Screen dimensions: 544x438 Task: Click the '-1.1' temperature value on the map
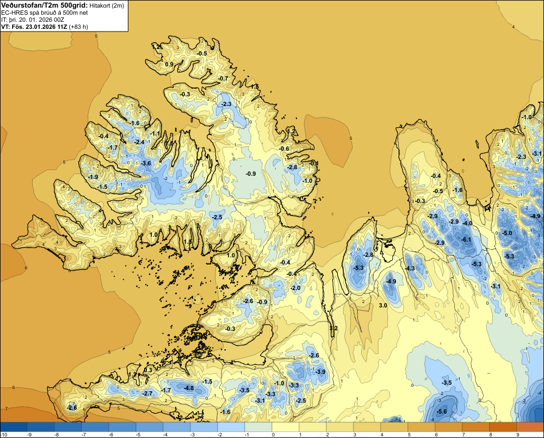click(154, 133)
